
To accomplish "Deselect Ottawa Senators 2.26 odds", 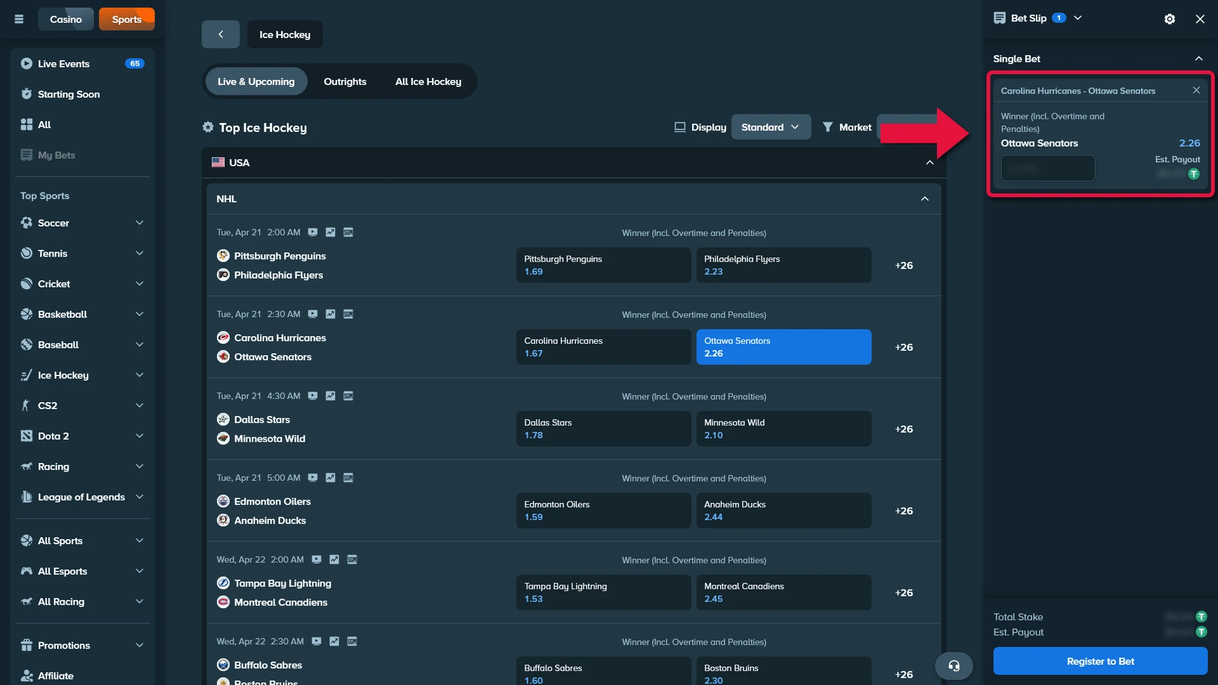I will tap(783, 347).
